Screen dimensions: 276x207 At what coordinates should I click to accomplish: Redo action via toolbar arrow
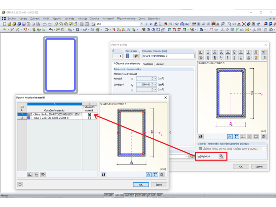[50, 24]
